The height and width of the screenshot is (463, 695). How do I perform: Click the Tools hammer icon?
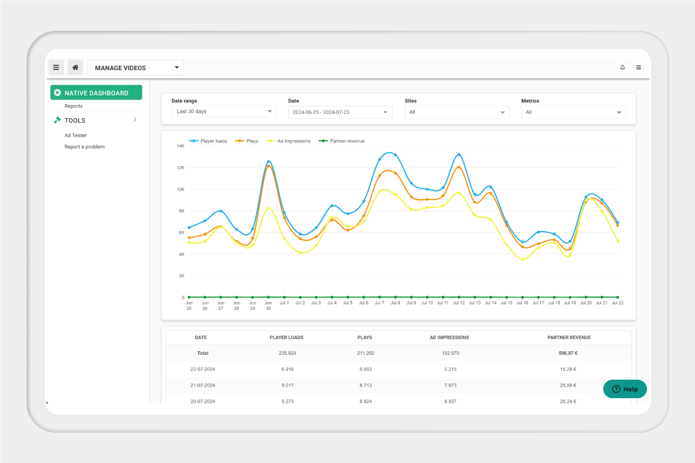(x=57, y=120)
